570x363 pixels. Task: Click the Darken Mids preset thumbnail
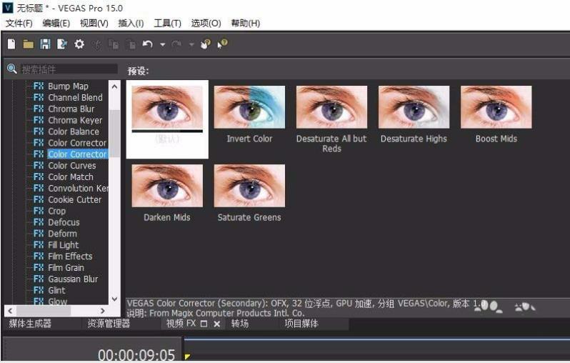[x=167, y=186]
